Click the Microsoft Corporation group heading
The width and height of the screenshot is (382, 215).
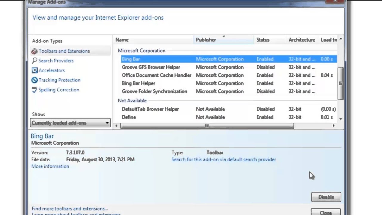[x=141, y=50]
